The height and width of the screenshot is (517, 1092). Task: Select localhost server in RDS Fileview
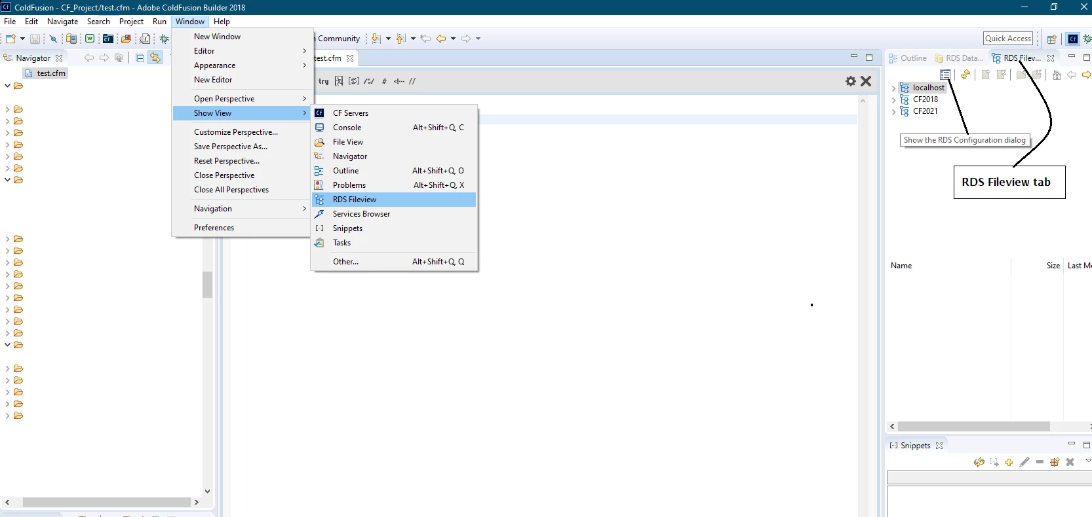(923, 88)
